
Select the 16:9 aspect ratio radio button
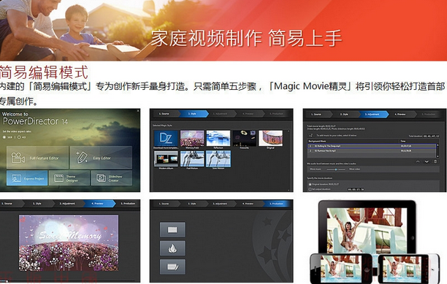coord(4,137)
